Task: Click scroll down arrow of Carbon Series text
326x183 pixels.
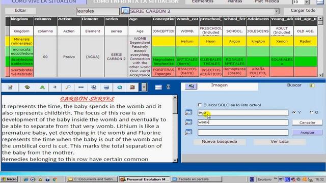Action: pyautogui.click(x=175, y=160)
